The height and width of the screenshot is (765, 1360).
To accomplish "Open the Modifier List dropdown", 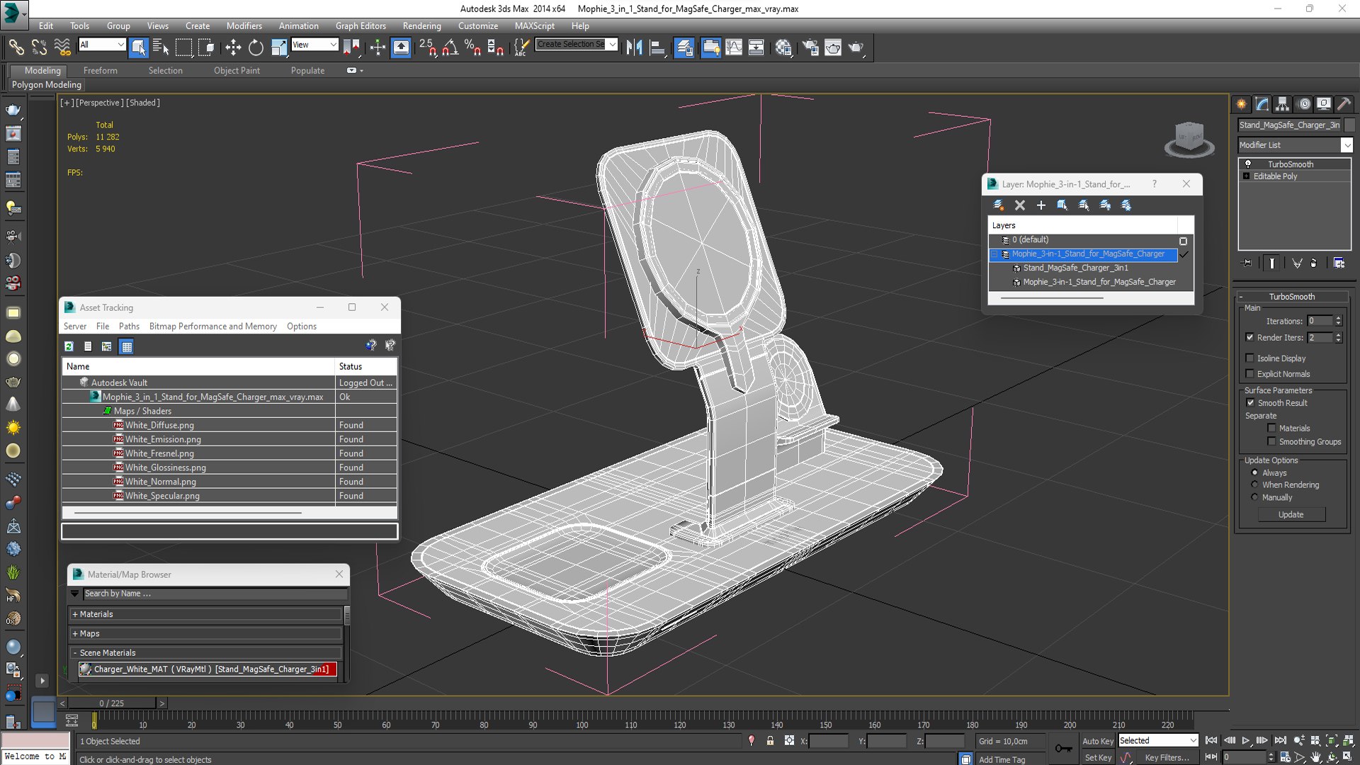I will 1295,144.
